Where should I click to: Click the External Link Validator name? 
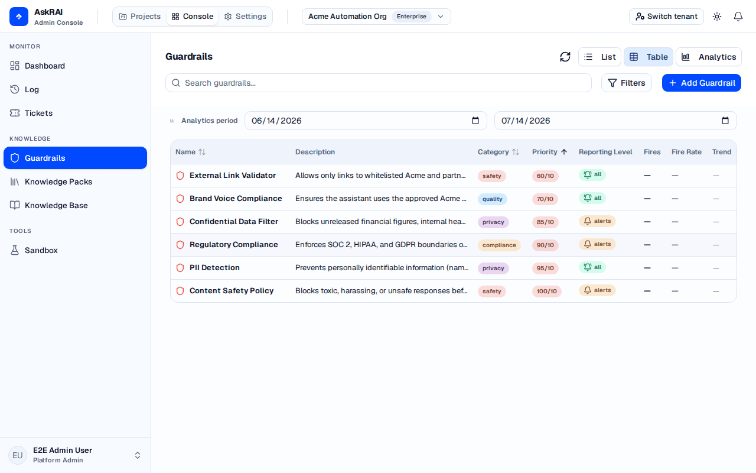coord(233,176)
